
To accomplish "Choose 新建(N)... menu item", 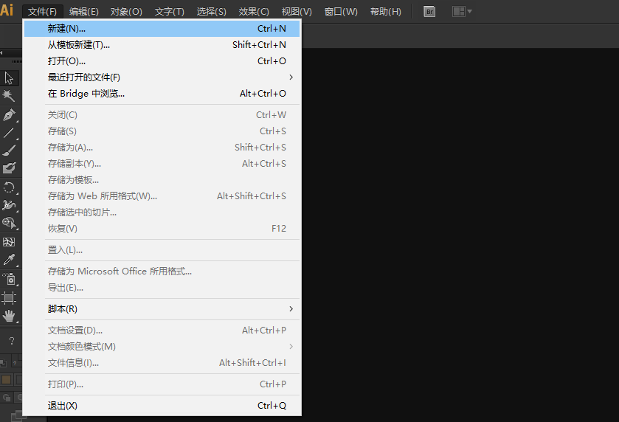I will tap(162, 29).
